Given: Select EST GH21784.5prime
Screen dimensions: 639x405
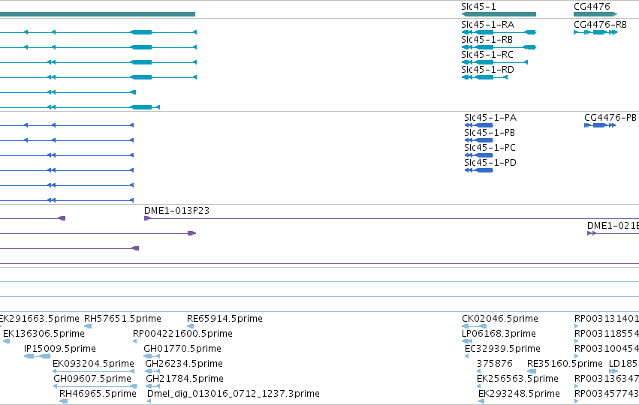Looking at the screenshot, I should tap(185, 379).
